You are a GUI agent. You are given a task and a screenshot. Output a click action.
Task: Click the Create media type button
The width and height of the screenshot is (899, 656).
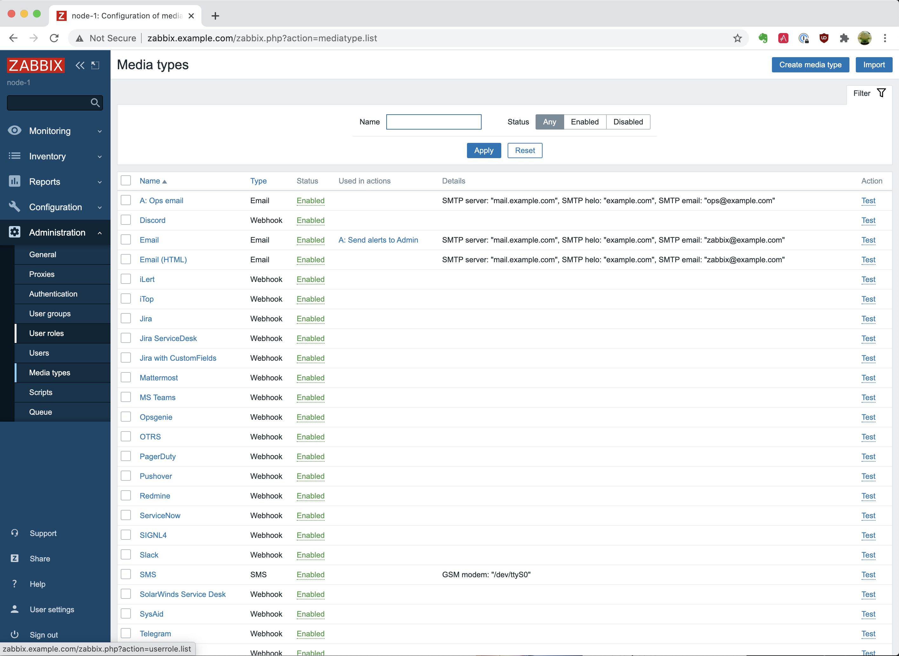(810, 65)
